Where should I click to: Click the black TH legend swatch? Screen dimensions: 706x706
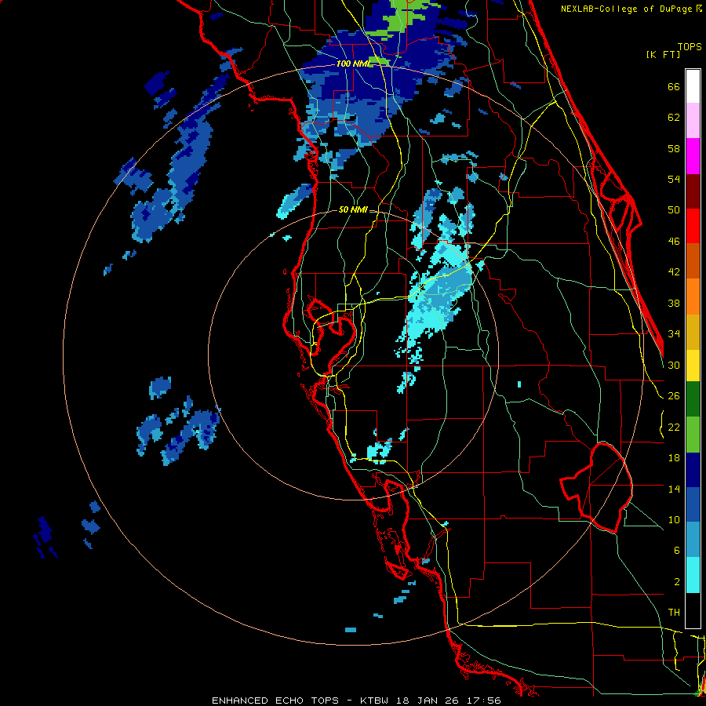(693, 610)
